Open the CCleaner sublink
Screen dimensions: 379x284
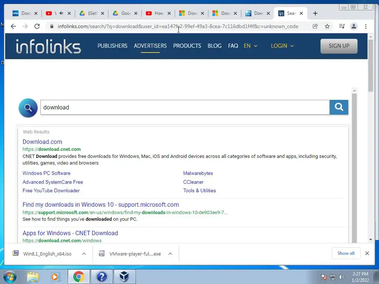193,182
